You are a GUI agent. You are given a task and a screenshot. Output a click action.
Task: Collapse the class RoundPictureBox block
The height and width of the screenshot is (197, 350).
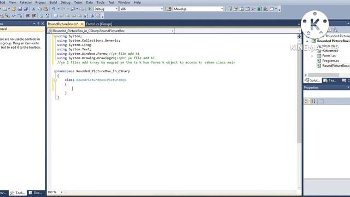click(55, 80)
